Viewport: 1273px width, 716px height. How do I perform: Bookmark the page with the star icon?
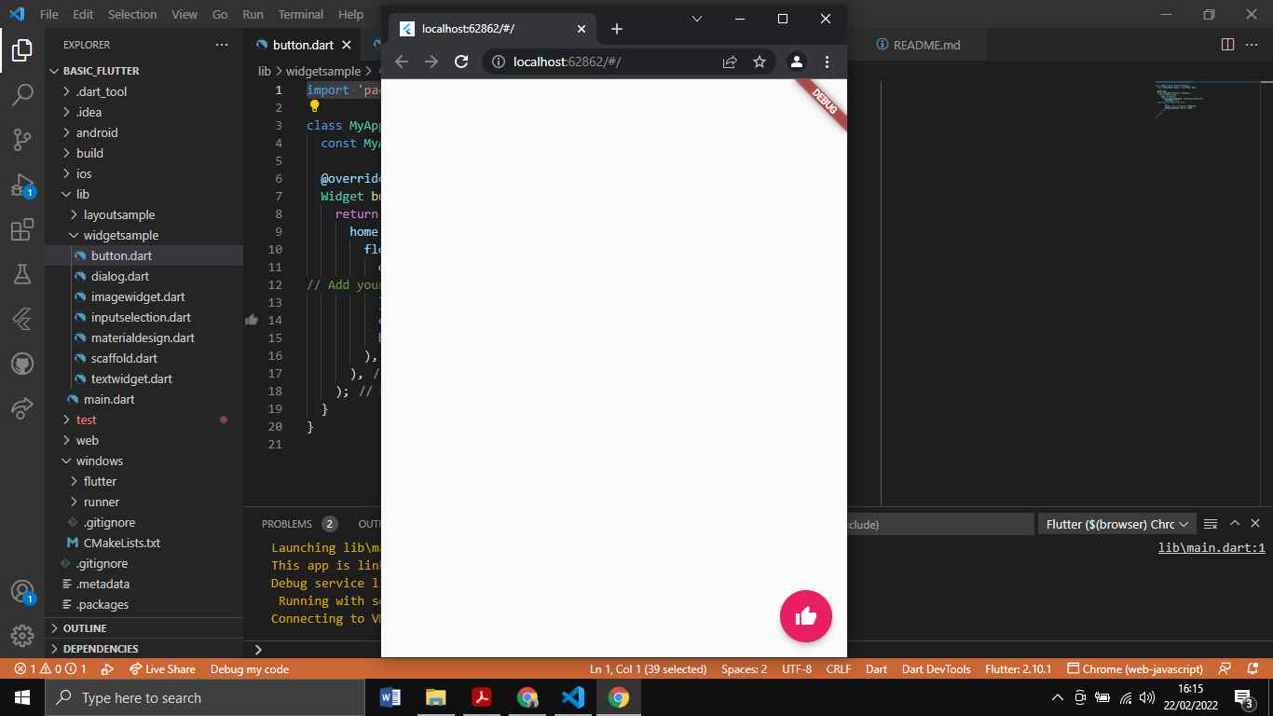pos(760,61)
